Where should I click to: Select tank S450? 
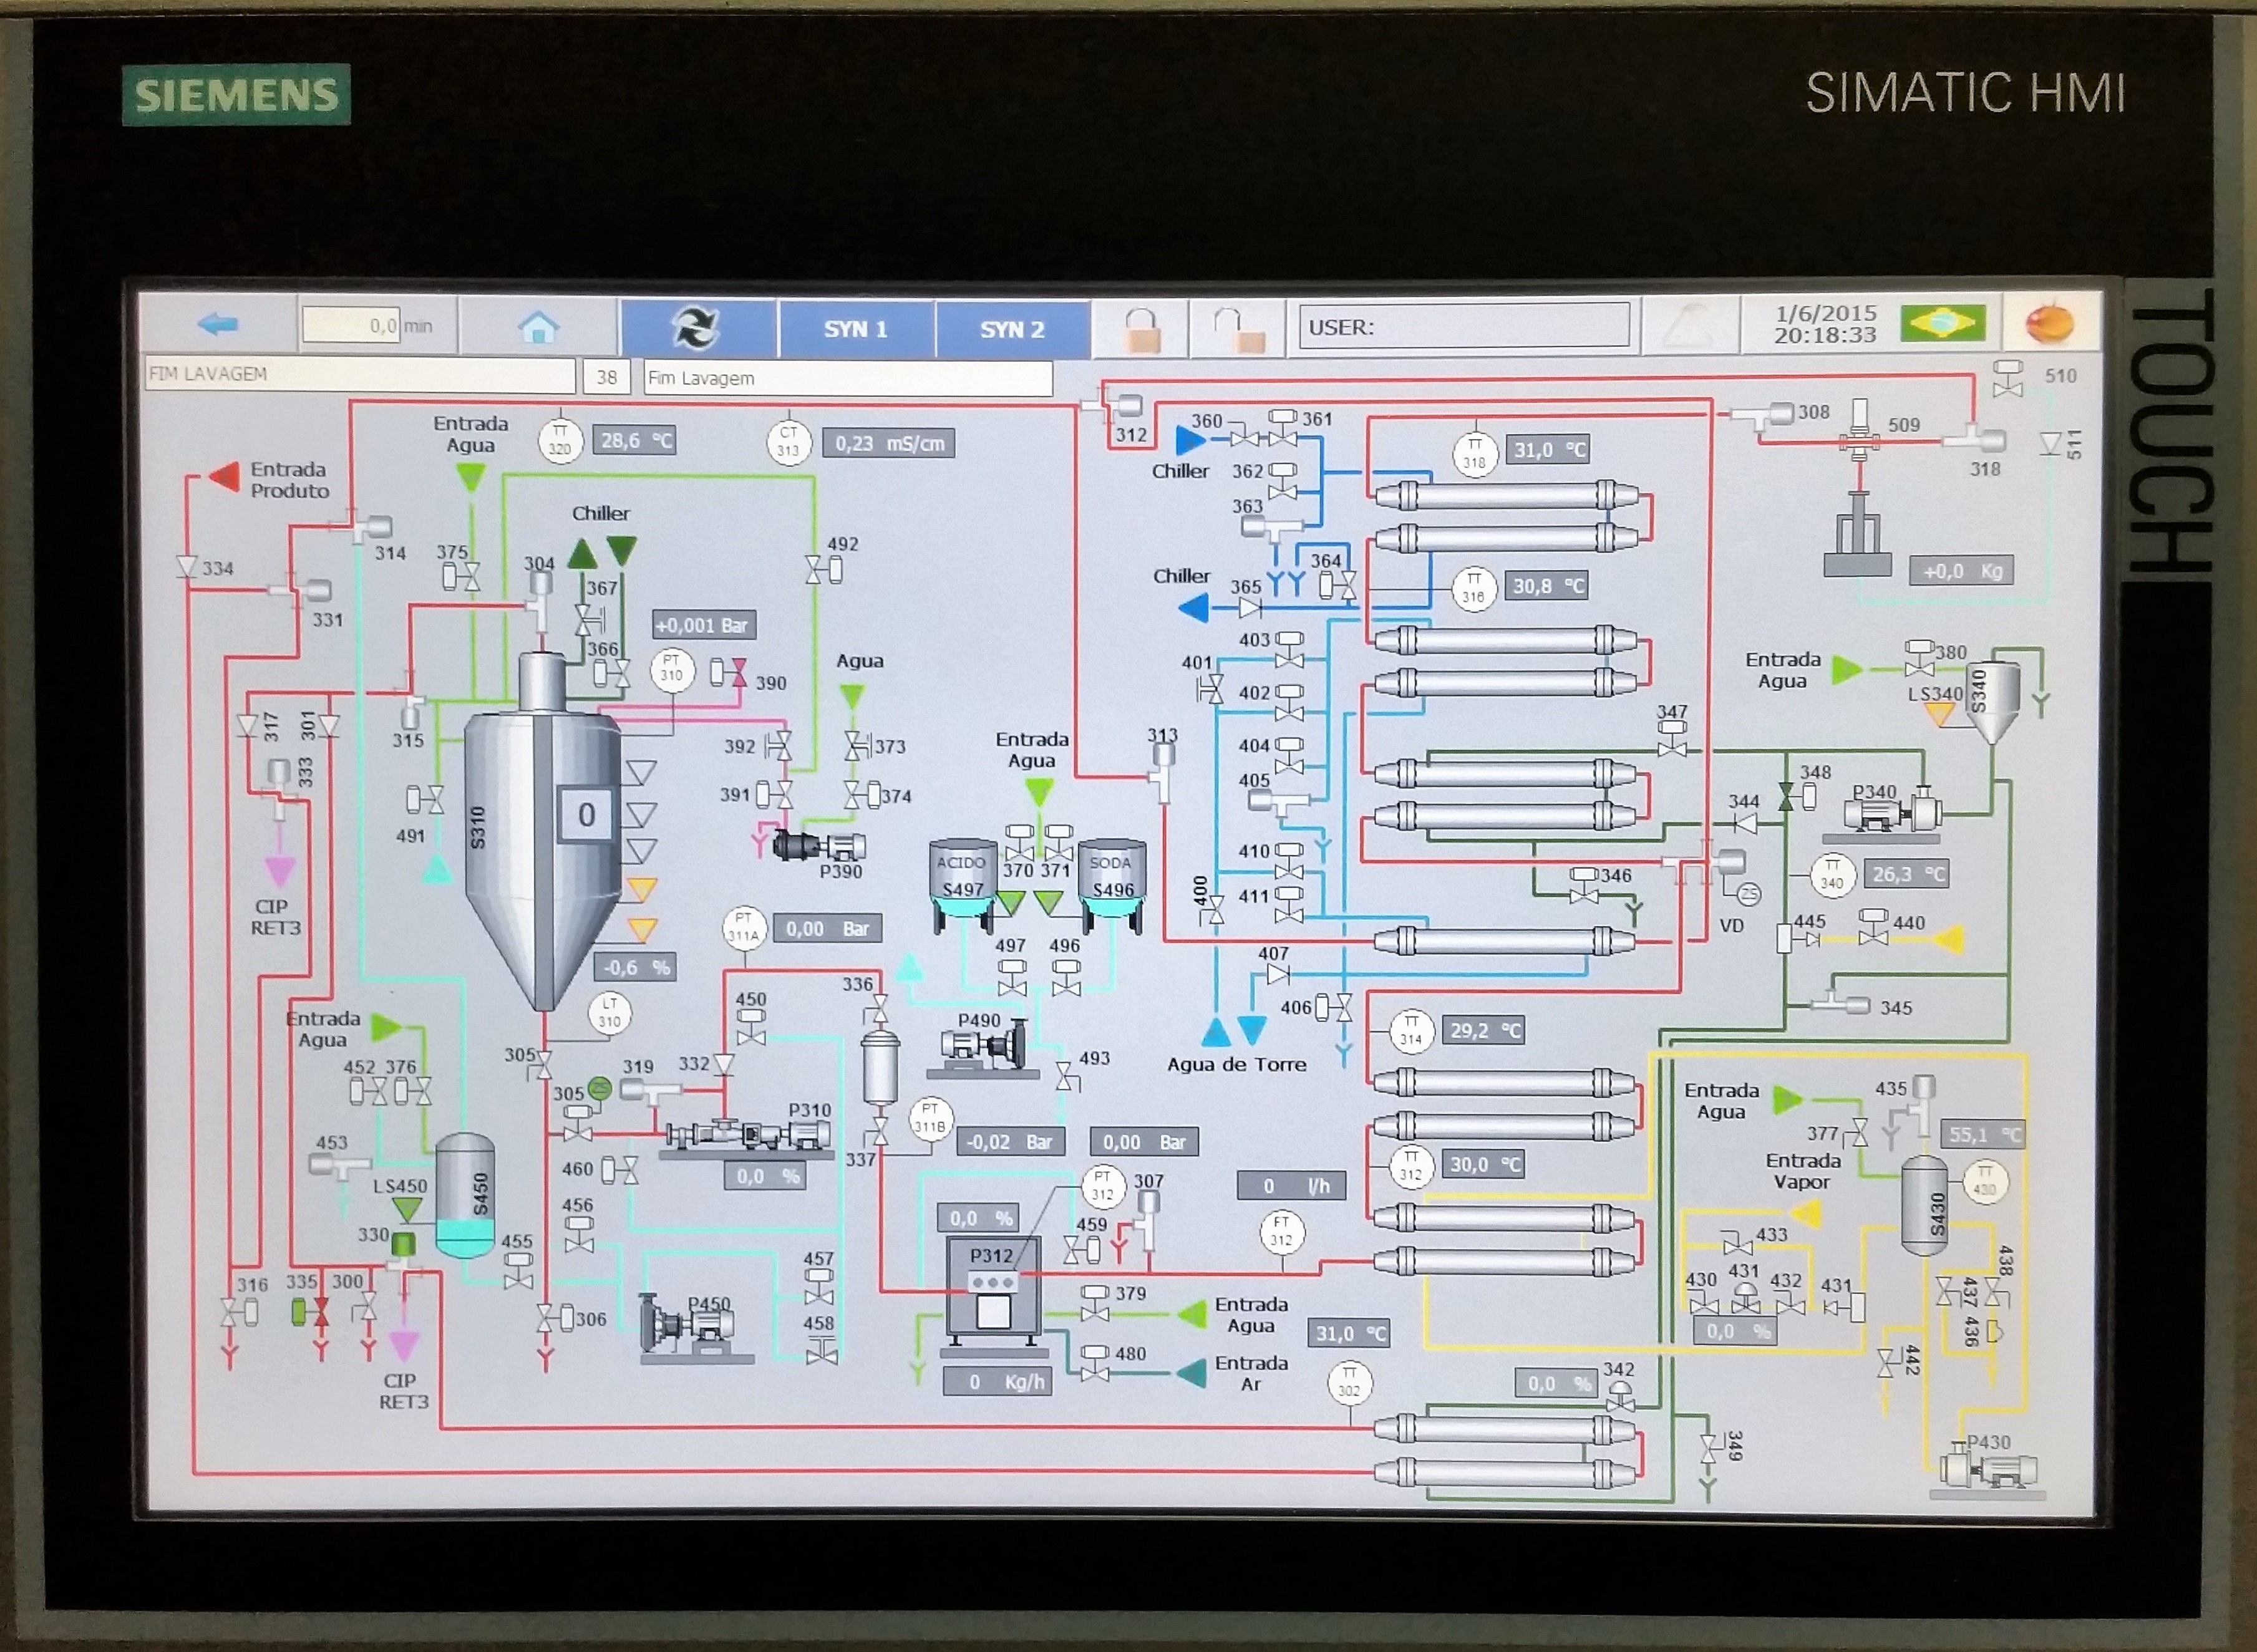[x=466, y=1195]
